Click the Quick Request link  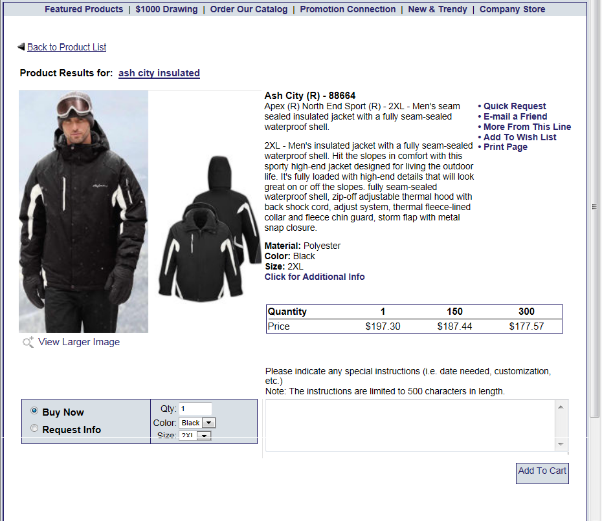point(515,106)
